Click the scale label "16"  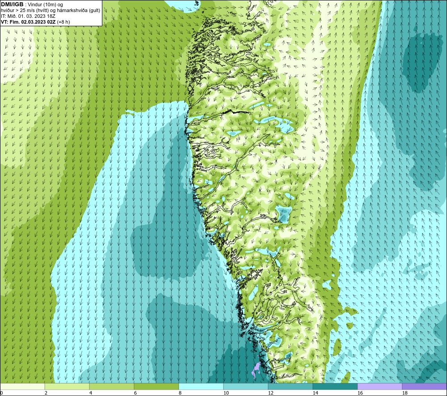point(360,393)
